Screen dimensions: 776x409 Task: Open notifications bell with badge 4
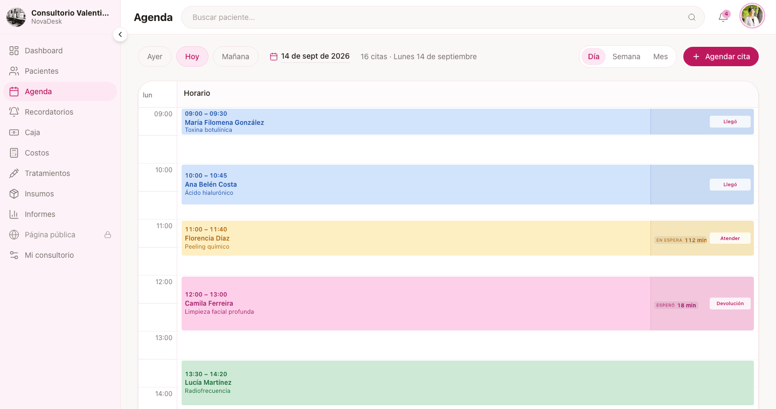coord(723,17)
